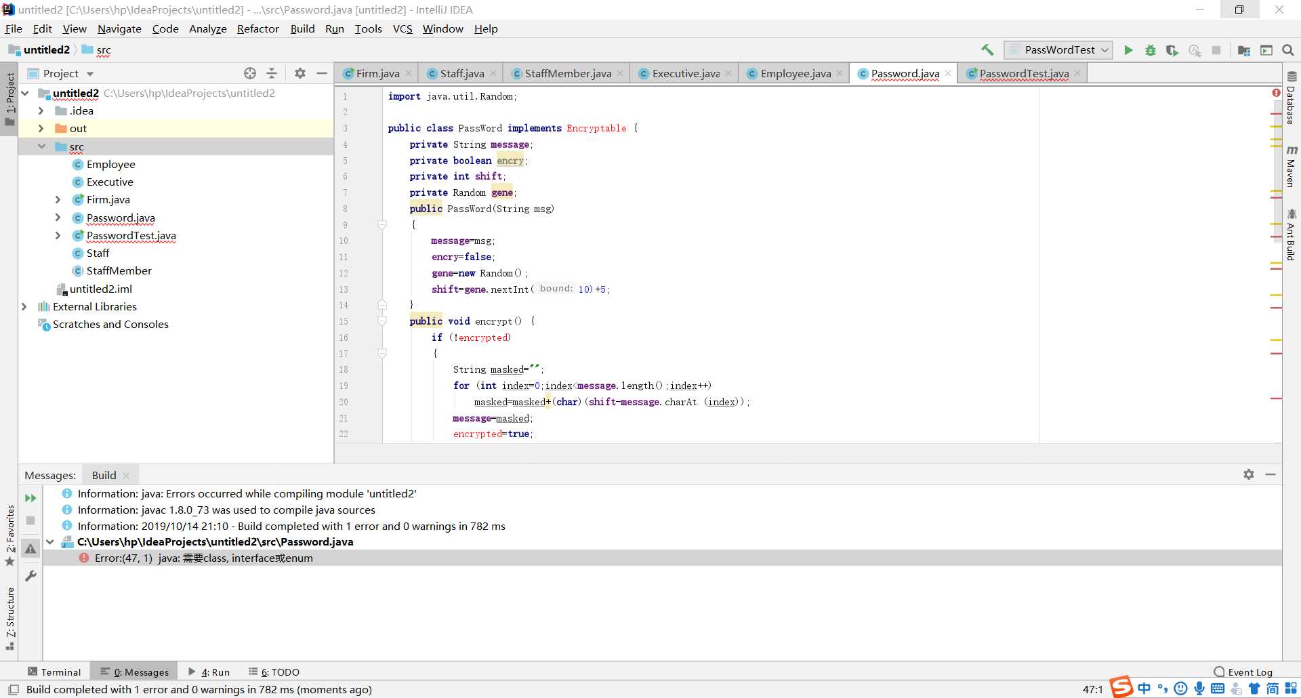Collapse Password.java error group in Messages
The height and width of the screenshot is (698, 1301).
[49, 541]
